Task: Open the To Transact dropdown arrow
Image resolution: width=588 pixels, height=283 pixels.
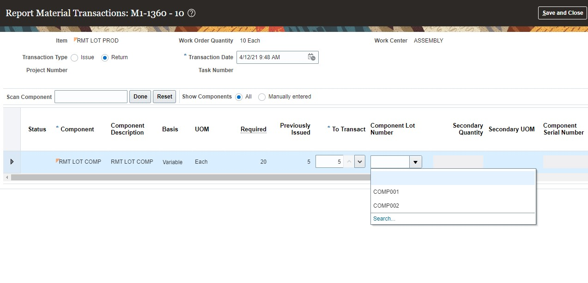Action: point(360,162)
